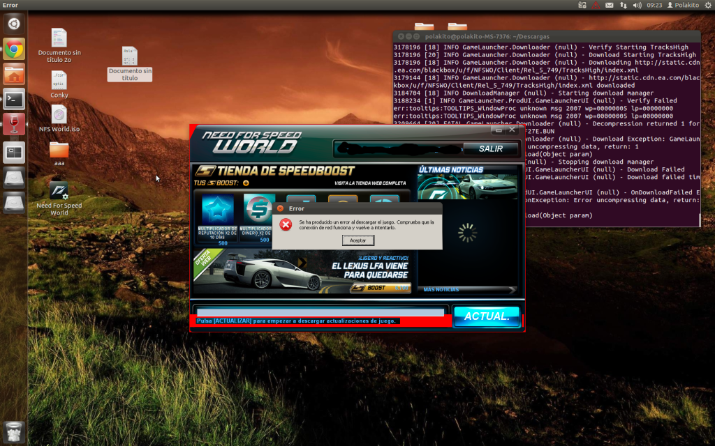Open the Terminal from the dock
Image resolution: width=715 pixels, height=446 pixels.
point(14,99)
